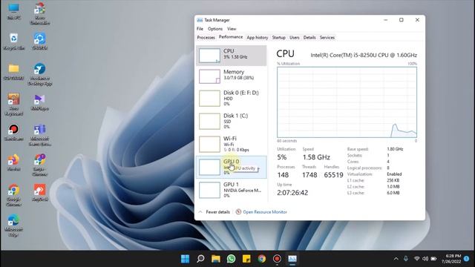The height and width of the screenshot is (267, 475).
Task: Open the File menu
Action: (200, 29)
